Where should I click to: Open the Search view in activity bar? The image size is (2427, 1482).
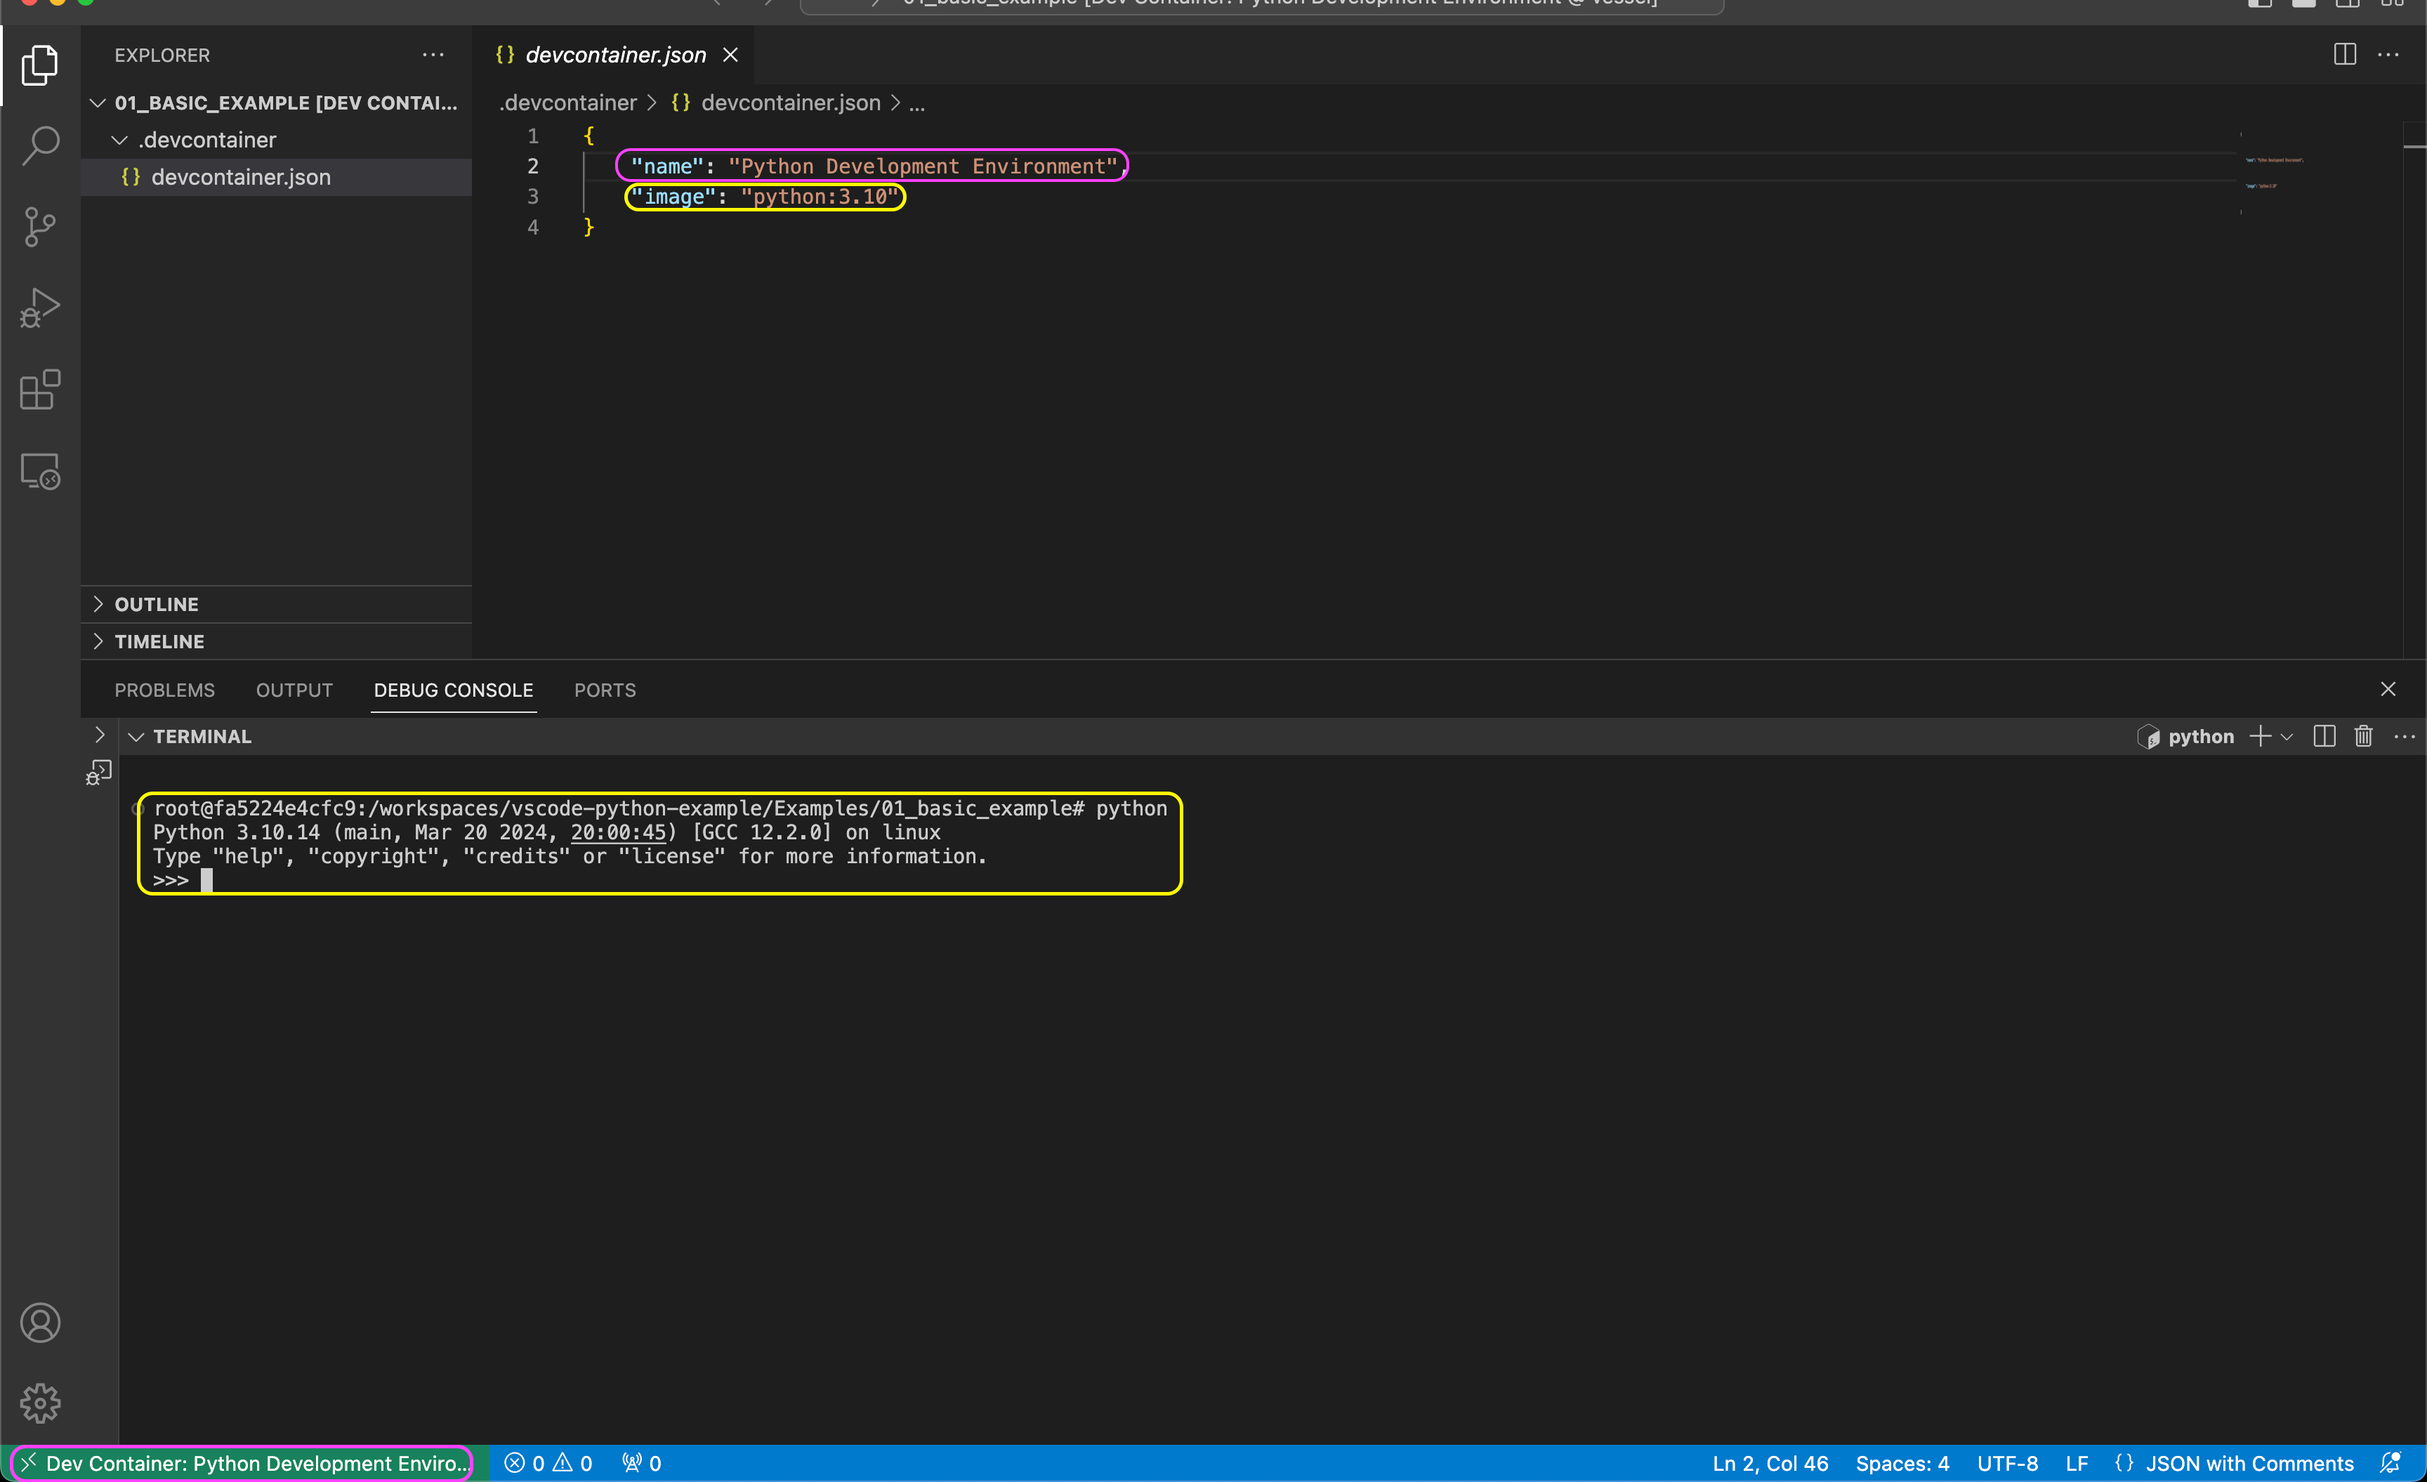pyautogui.click(x=41, y=146)
